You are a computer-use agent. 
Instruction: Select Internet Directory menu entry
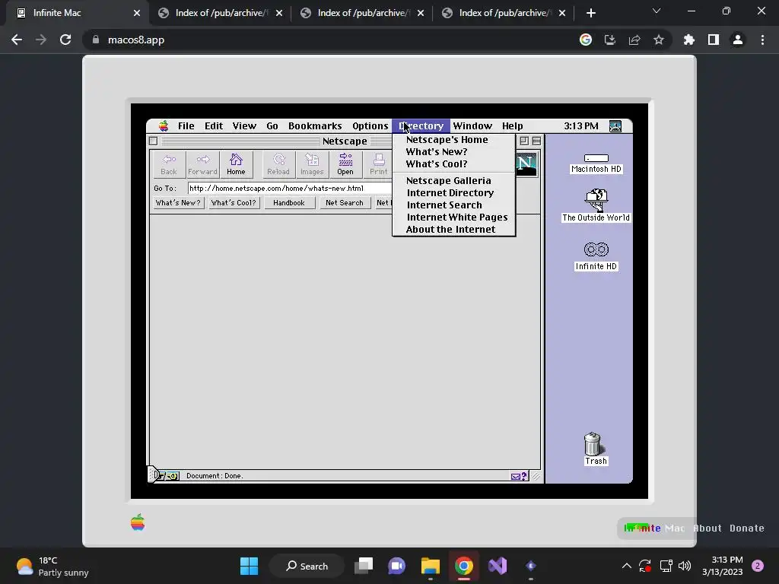[x=453, y=193]
